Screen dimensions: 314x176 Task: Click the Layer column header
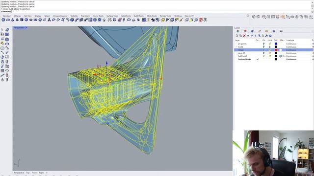237,40
